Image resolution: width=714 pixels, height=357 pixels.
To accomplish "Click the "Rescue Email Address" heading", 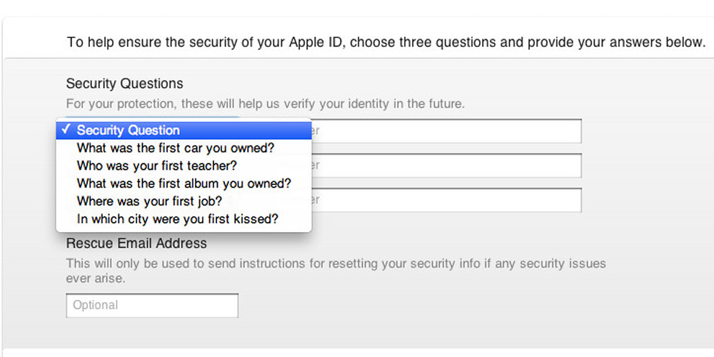I will click(136, 244).
